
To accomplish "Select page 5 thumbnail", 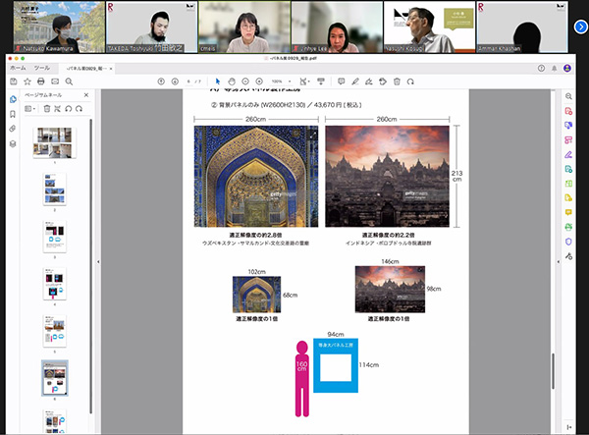I will tap(54, 331).
